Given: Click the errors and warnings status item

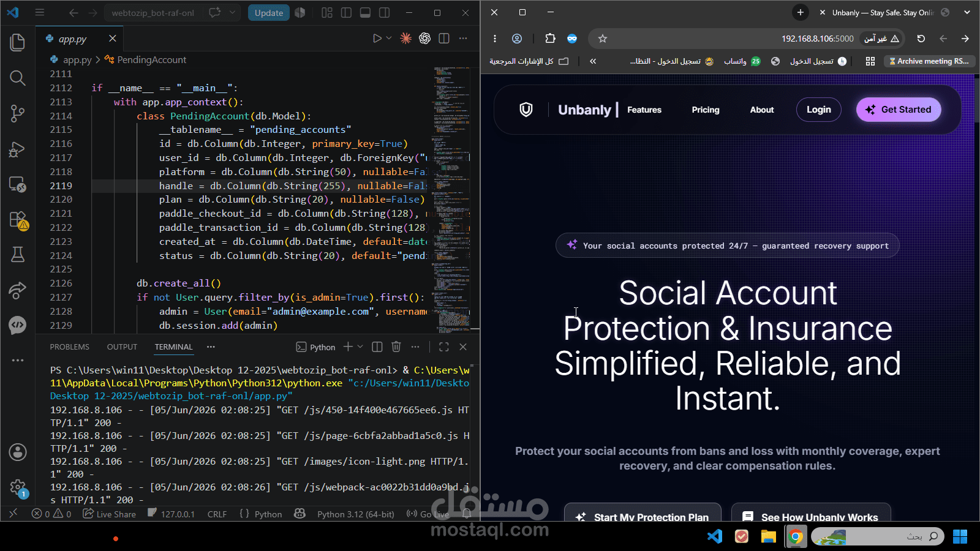Looking at the screenshot, I should coord(51,514).
